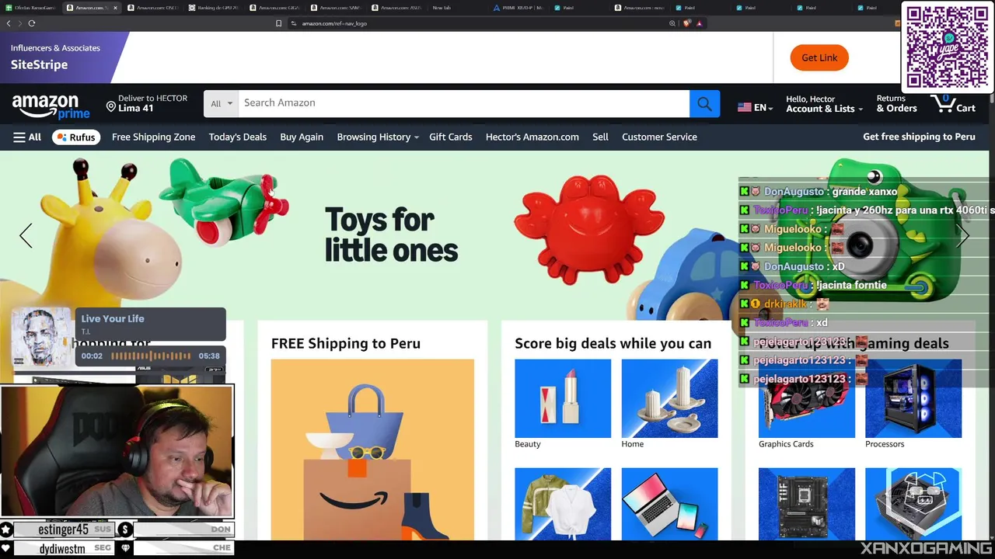The height and width of the screenshot is (559, 995).
Task: Click the laptop and tablet deal thumbnail
Action: [669, 504]
